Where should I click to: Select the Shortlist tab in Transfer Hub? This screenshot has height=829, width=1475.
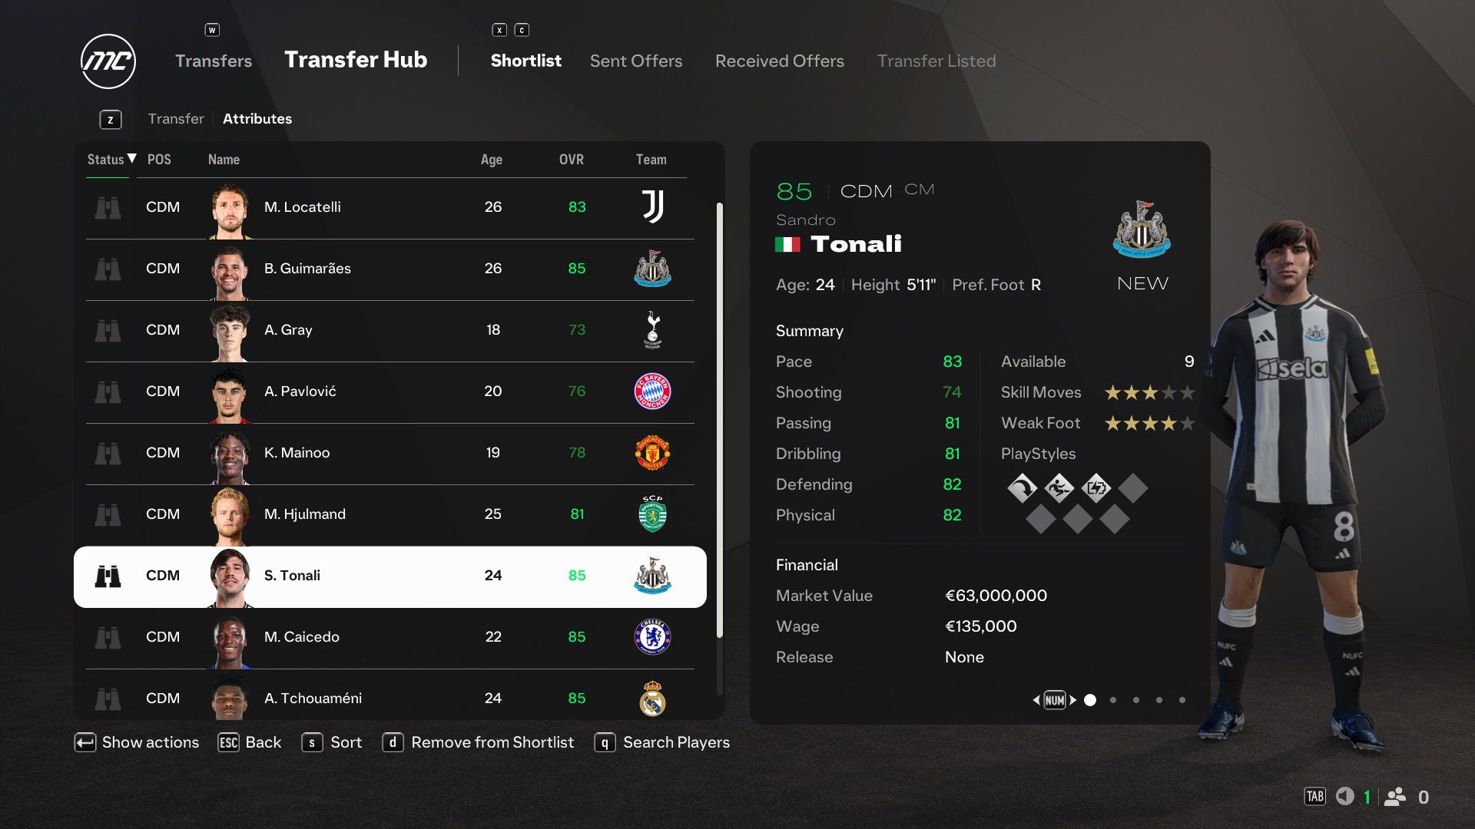coord(525,60)
